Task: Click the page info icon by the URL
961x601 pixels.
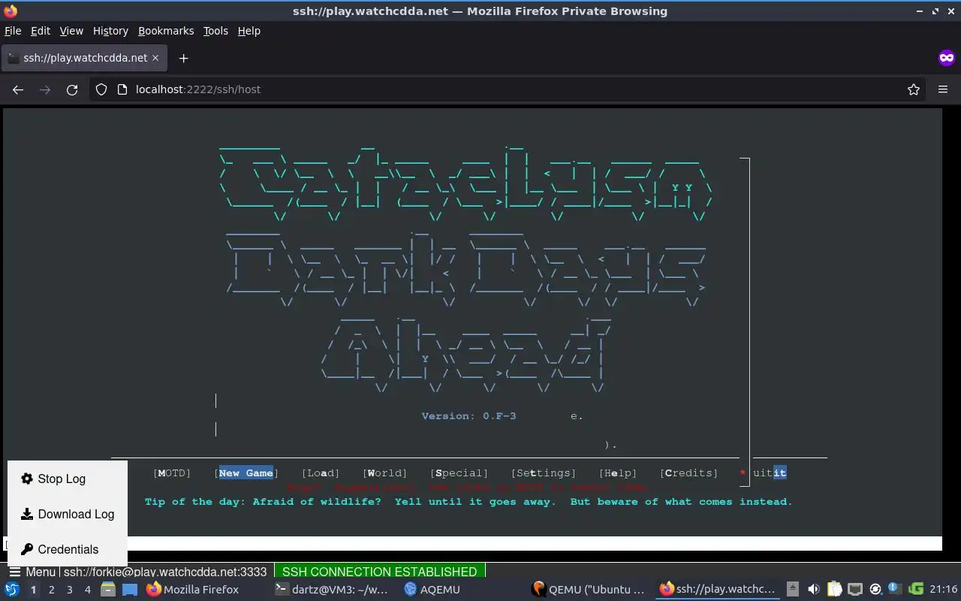Action: click(x=122, y=89)
